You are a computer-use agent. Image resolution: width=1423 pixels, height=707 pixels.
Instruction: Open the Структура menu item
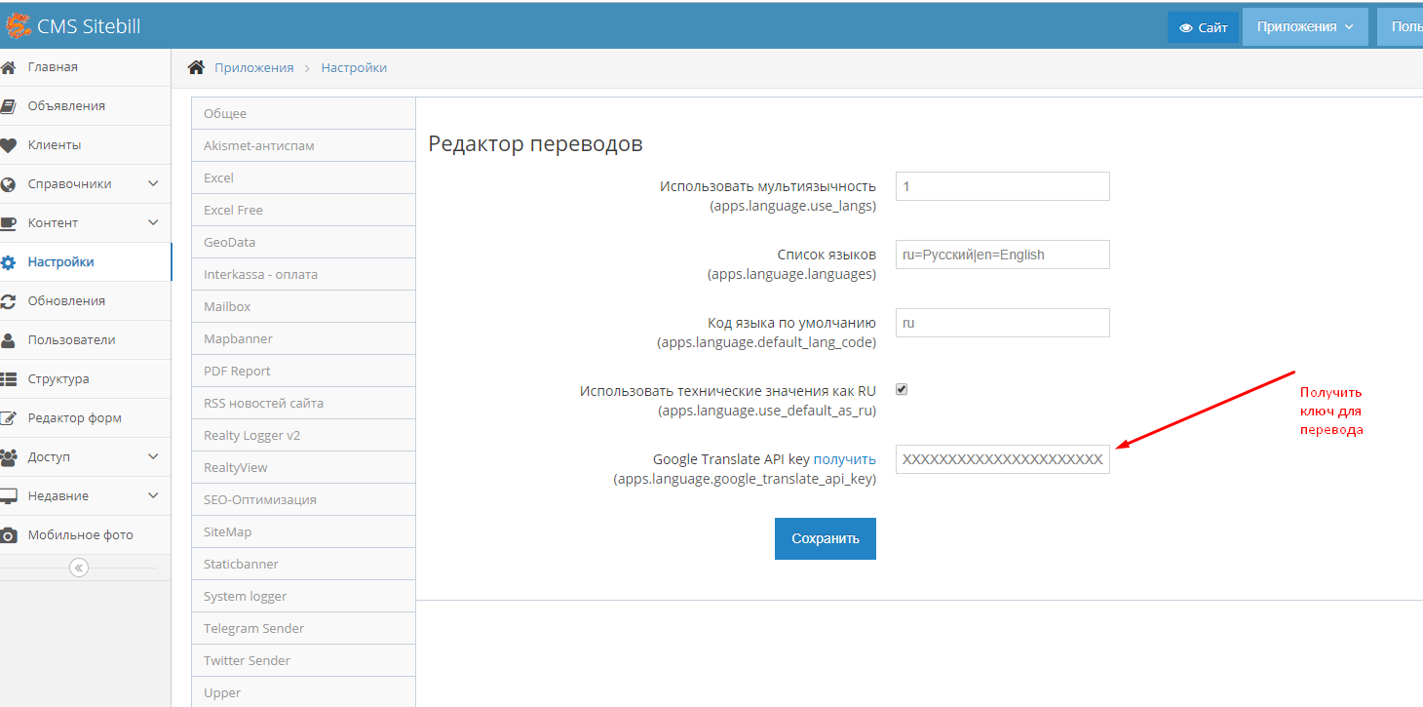tap(85, 379)
